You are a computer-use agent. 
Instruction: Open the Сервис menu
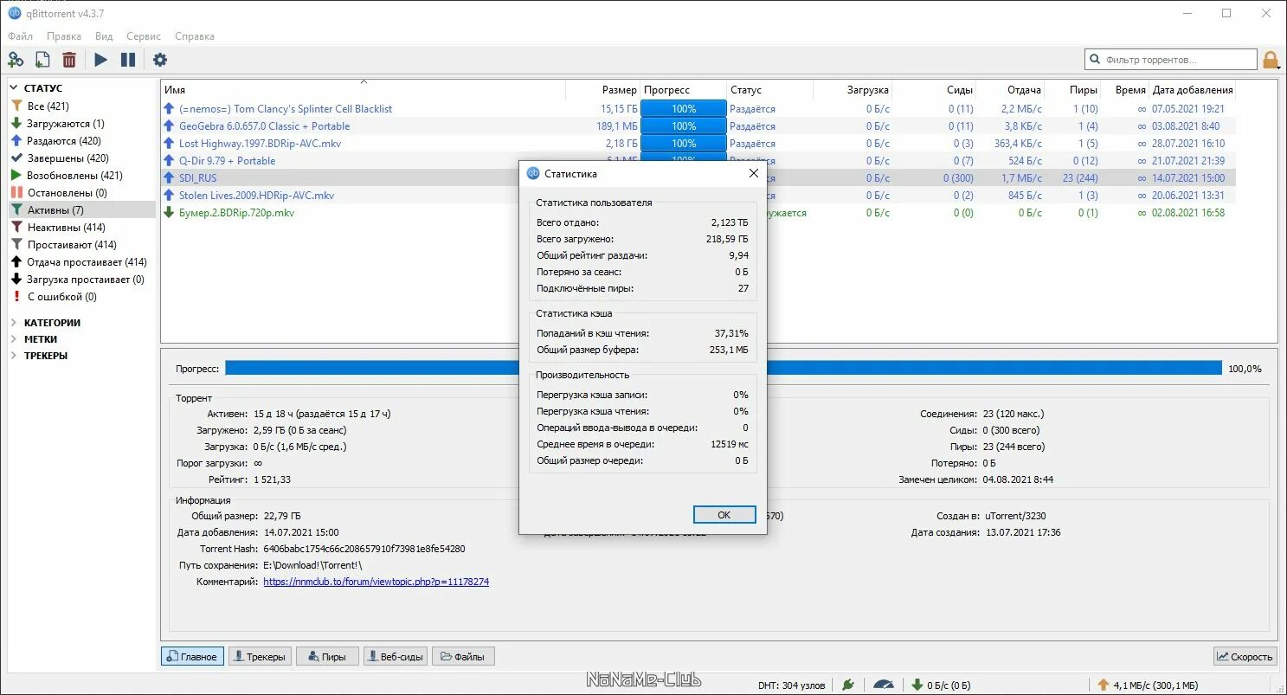click(x=144, y=36)
